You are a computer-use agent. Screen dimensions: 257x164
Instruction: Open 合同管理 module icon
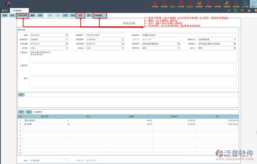point(208,4)
